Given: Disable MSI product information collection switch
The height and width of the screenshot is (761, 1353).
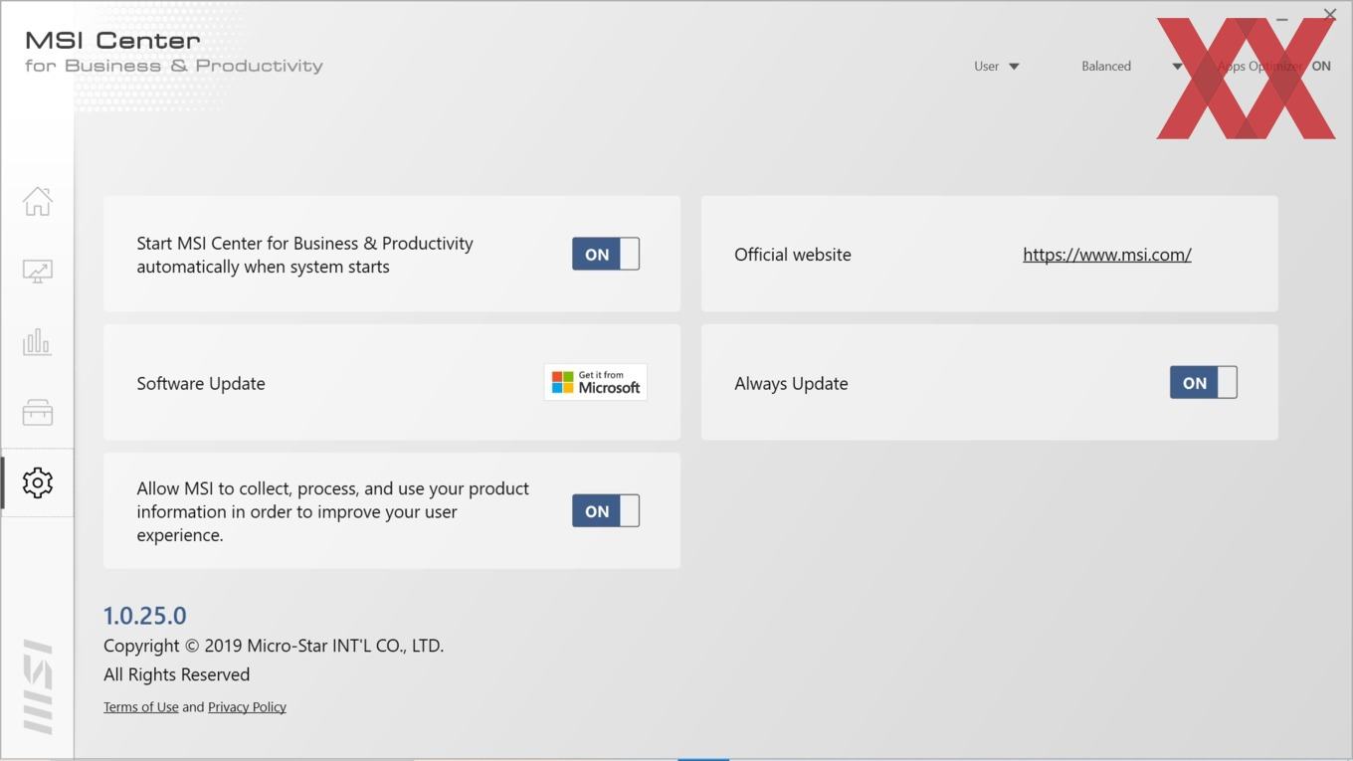Looking at the screenshot, I should click(606, 510).
